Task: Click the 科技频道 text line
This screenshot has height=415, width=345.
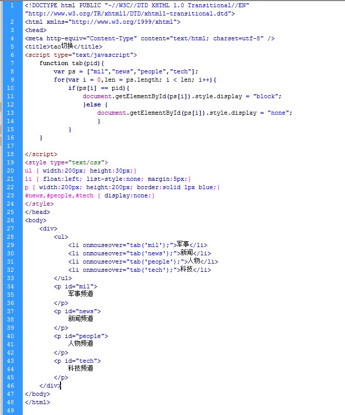Action: 81,368
